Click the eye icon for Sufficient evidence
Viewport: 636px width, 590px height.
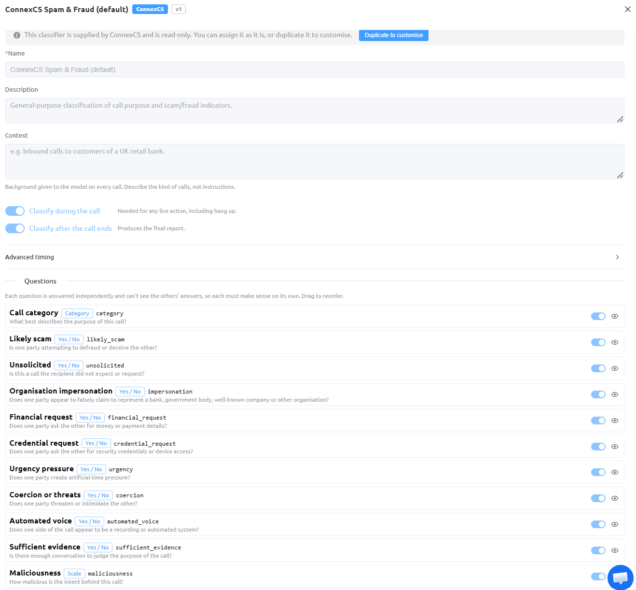(x=615, y=550)
